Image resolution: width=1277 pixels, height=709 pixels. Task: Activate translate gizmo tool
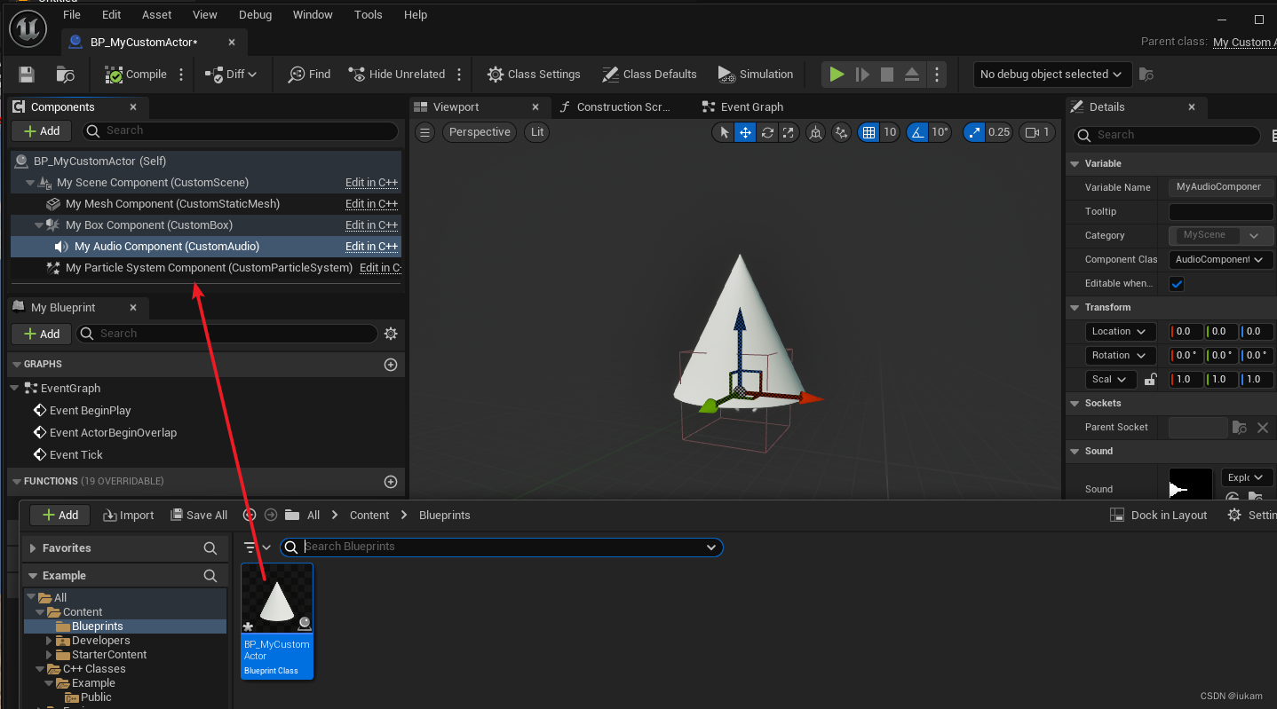[745, 132]
